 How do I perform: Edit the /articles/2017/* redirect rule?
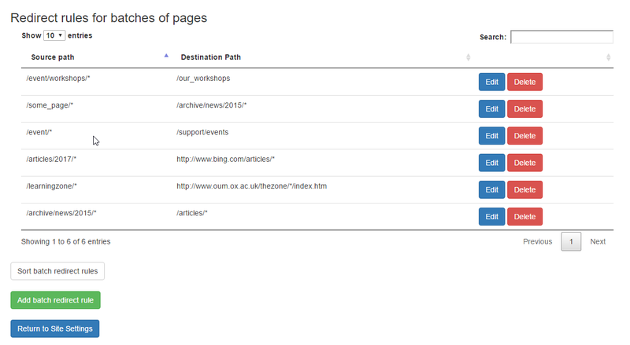(491, 163)
